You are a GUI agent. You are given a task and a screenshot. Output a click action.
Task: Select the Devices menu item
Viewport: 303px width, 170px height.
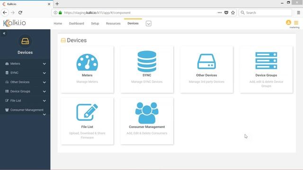(x=133, y=23)
